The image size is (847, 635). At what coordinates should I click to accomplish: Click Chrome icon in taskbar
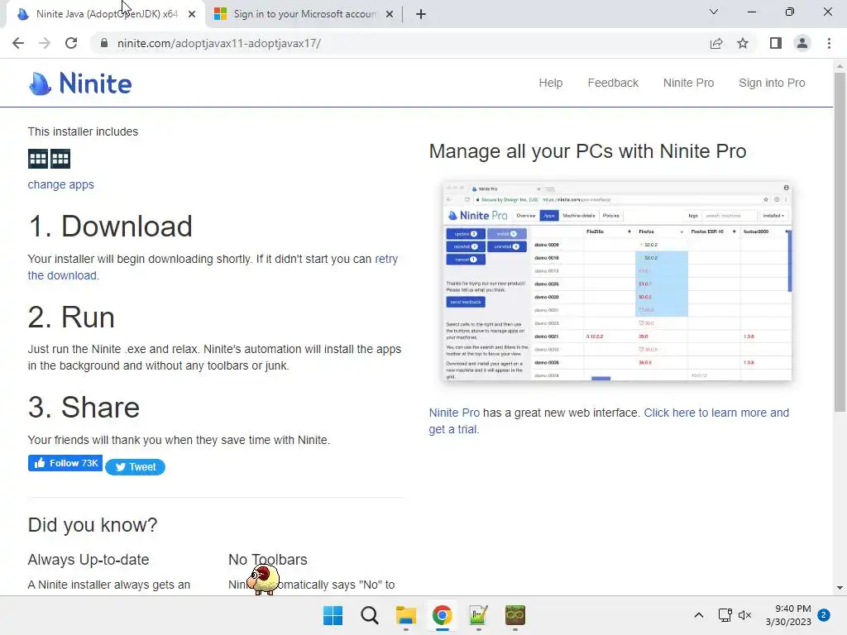click(442, 615)
